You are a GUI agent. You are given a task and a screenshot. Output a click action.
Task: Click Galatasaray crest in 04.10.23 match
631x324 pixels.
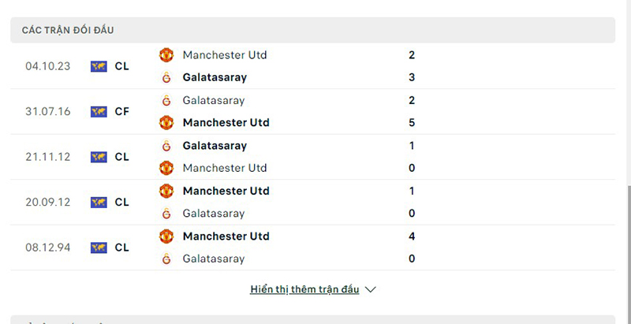166,78
